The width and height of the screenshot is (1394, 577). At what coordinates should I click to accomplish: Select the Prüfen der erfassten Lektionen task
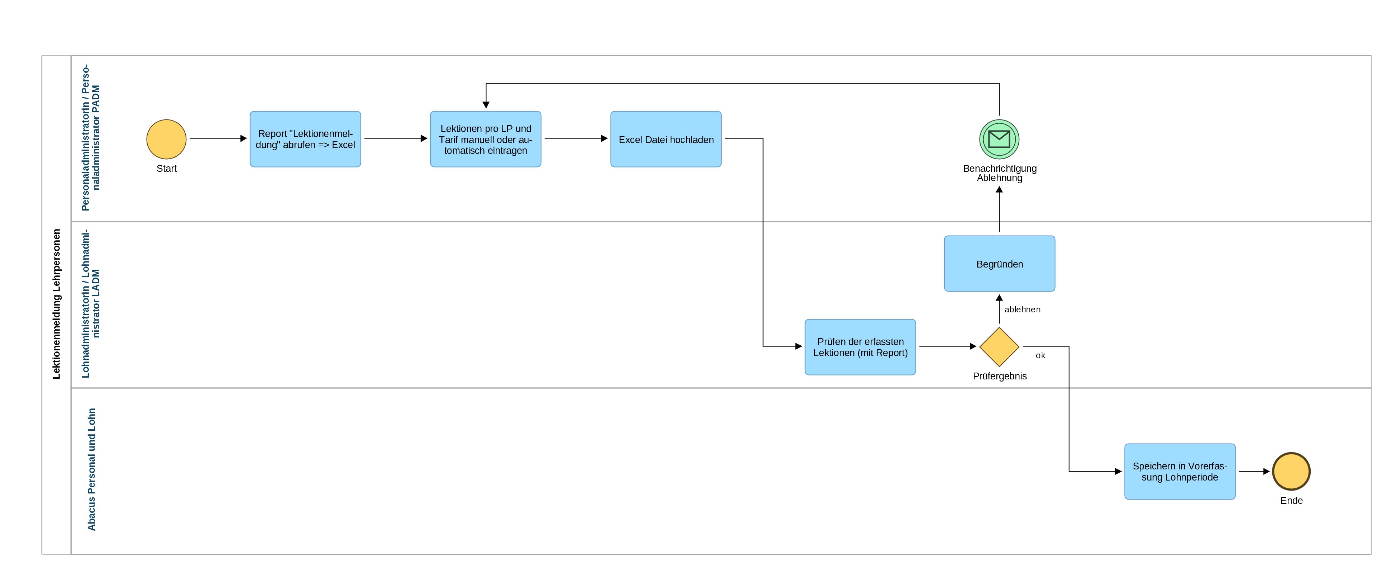[x=860, y=347]
